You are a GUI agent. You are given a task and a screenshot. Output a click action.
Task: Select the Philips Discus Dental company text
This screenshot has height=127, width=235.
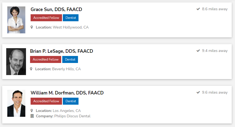[72, 116]
